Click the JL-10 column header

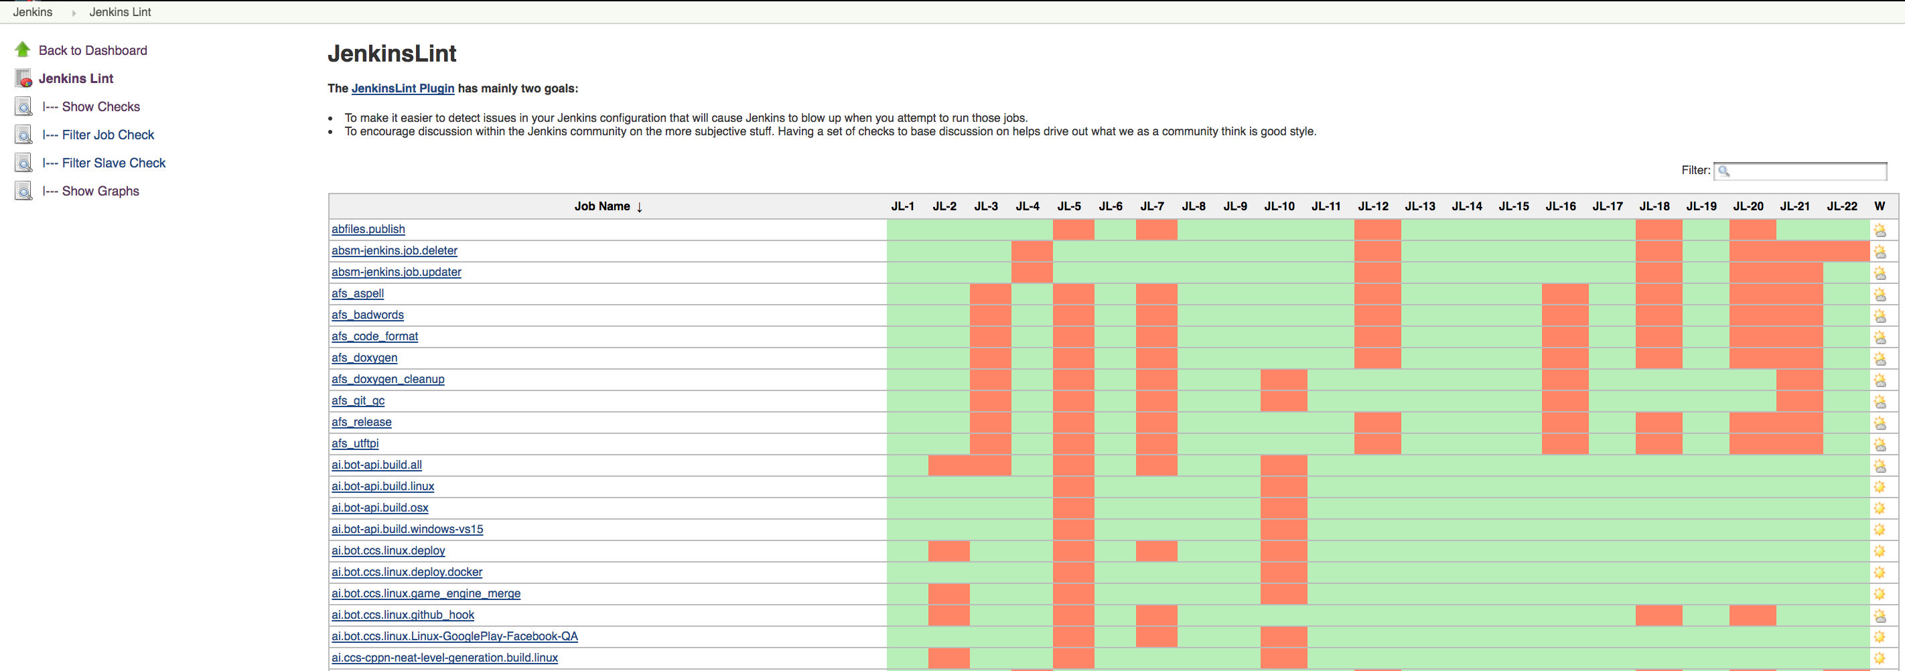(x=1279, y=206)
